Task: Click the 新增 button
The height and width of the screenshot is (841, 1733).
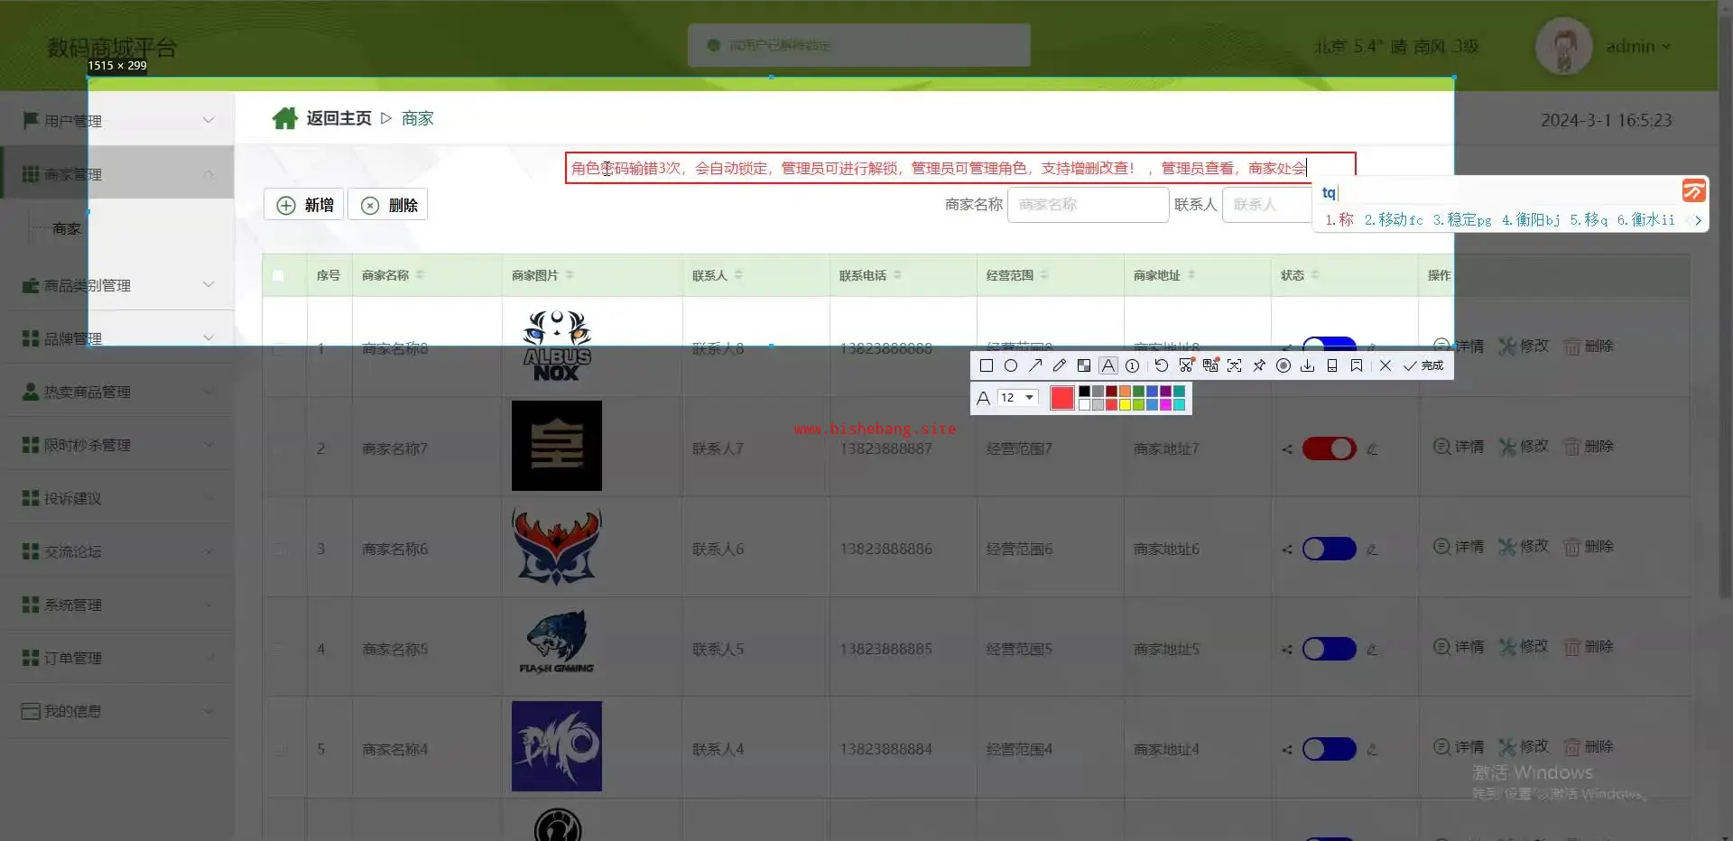Action: click(x=304, y=205)
